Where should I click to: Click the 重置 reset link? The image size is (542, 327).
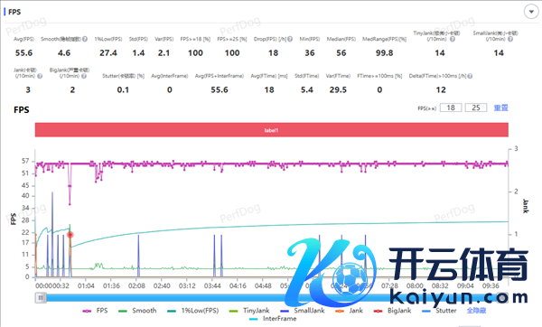[x=500, y=107]
